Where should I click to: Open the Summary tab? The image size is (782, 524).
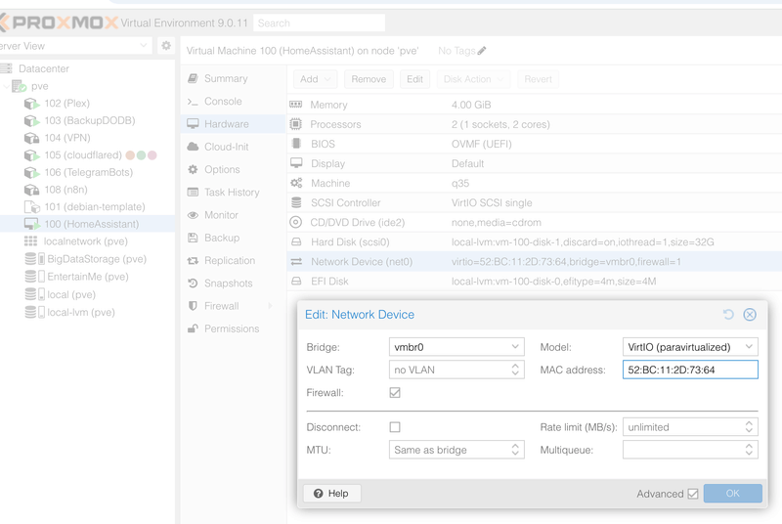[233, 78]
